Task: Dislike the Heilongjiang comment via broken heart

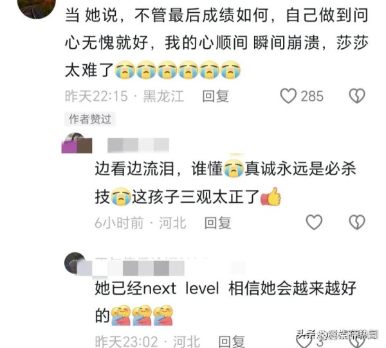Action: pos(357,96)
